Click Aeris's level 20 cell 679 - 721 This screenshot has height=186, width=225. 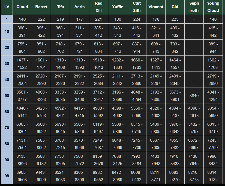coord(79,48)
